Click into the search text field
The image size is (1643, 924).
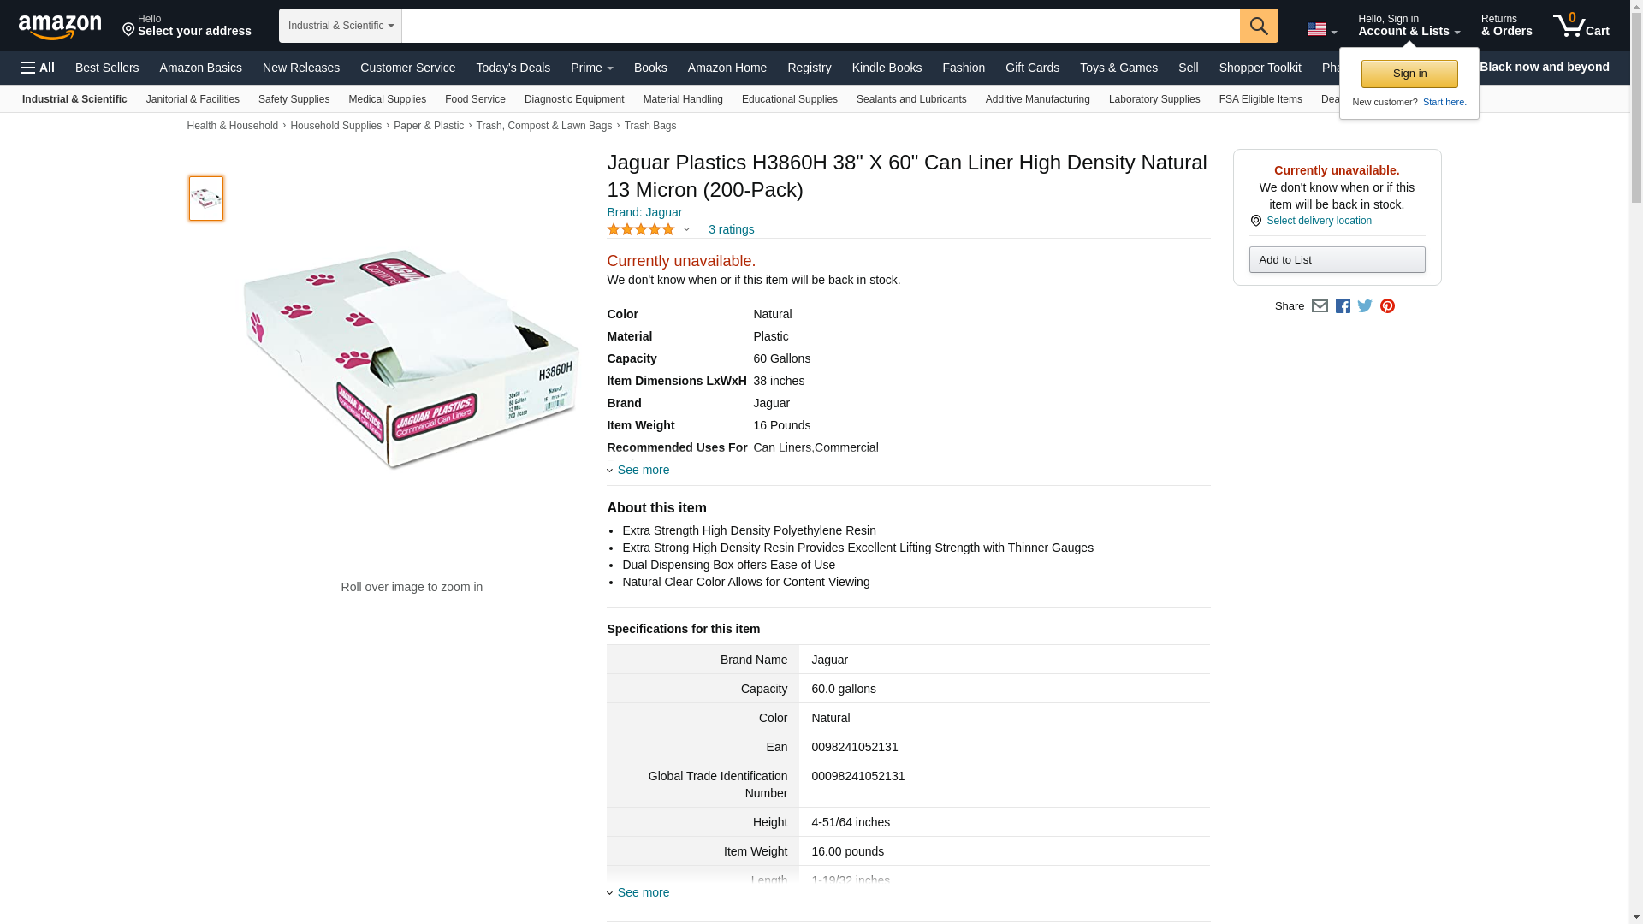821,26
